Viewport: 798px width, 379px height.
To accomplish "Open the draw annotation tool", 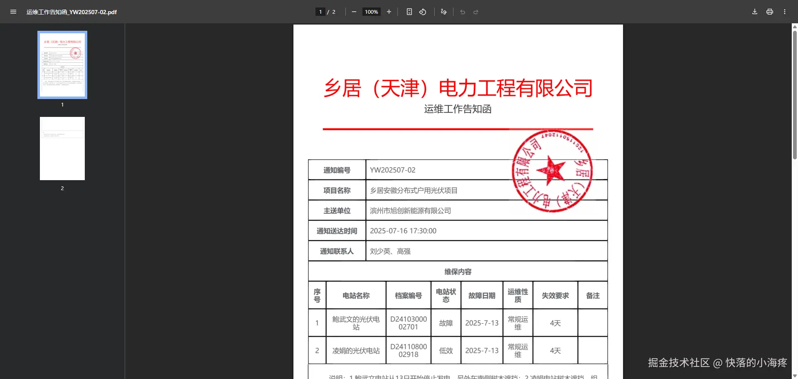I will point(444,12).
